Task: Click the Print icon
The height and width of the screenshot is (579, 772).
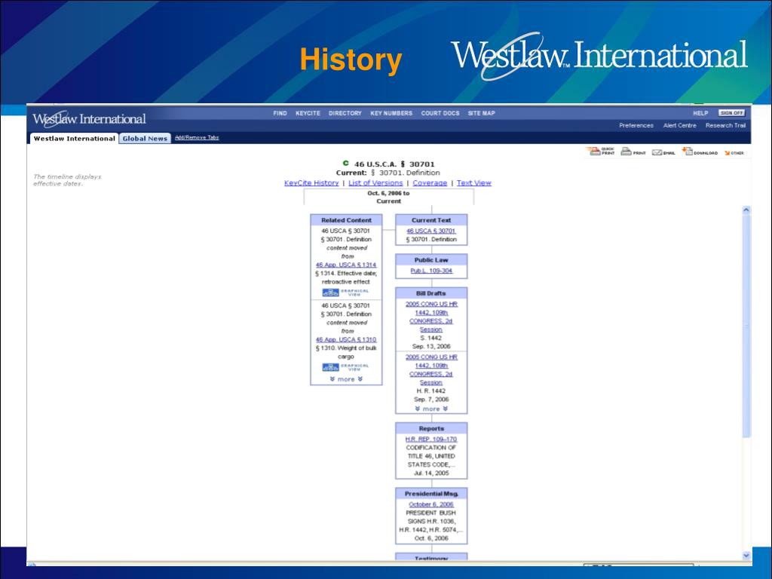Action: click(633, 152)
